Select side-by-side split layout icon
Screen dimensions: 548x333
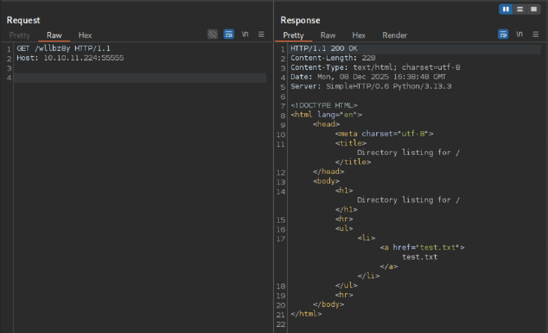tap(506, 9)
